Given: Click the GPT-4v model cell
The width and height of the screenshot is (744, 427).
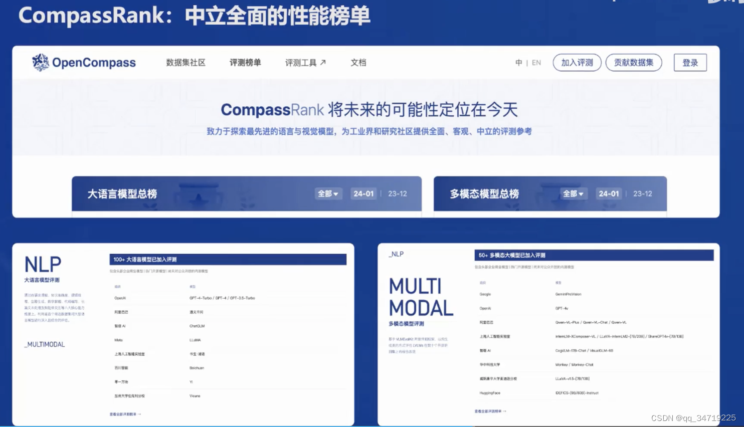Looking at the screenshot, I should click(562, 309).
